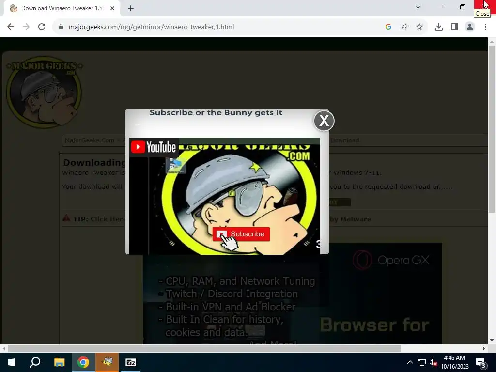Open a new browser tab
This screenshot has height=372, width=496.
click(131, 8)
